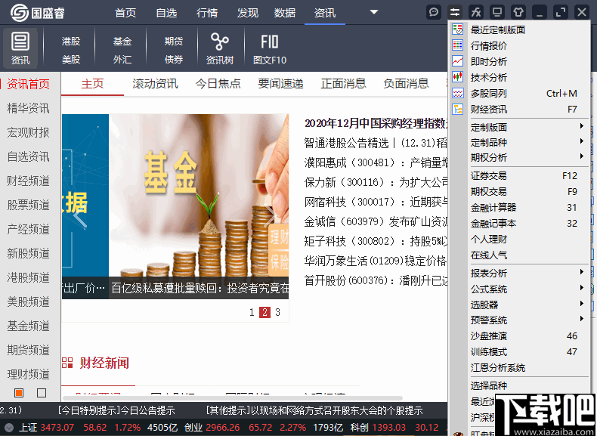Click the function menu sliders icon
This screenshot has height=436, width=597.
pos(455,12)
